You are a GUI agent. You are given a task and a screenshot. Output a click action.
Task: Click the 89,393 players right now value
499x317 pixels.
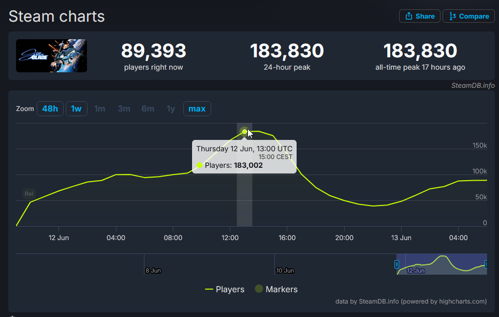pyautogui.click(x=154, y=51)
